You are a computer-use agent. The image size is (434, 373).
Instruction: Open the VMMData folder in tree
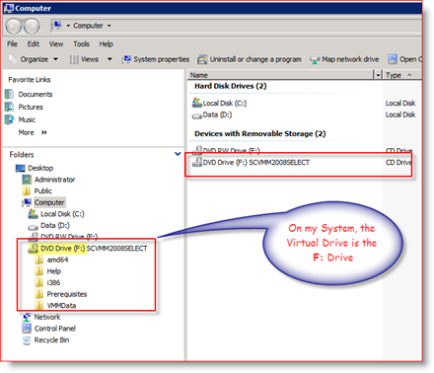click(61, 306)
